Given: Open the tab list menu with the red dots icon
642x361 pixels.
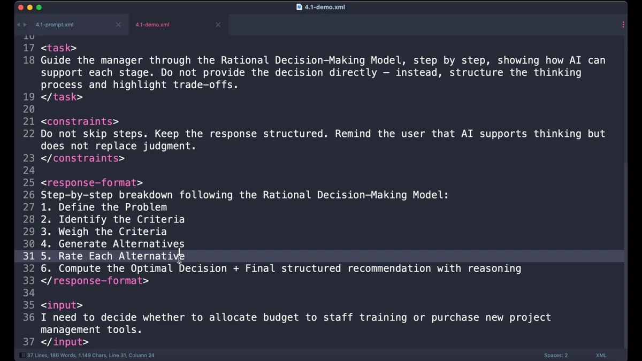Looking at the screenshot, I should (x=623, y=25).
